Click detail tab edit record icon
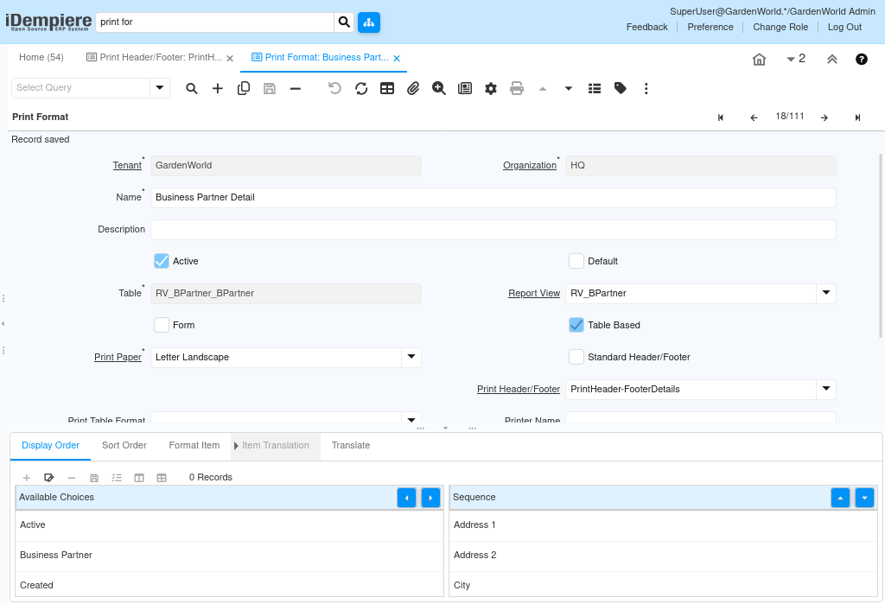 click(x=49, y=478)
